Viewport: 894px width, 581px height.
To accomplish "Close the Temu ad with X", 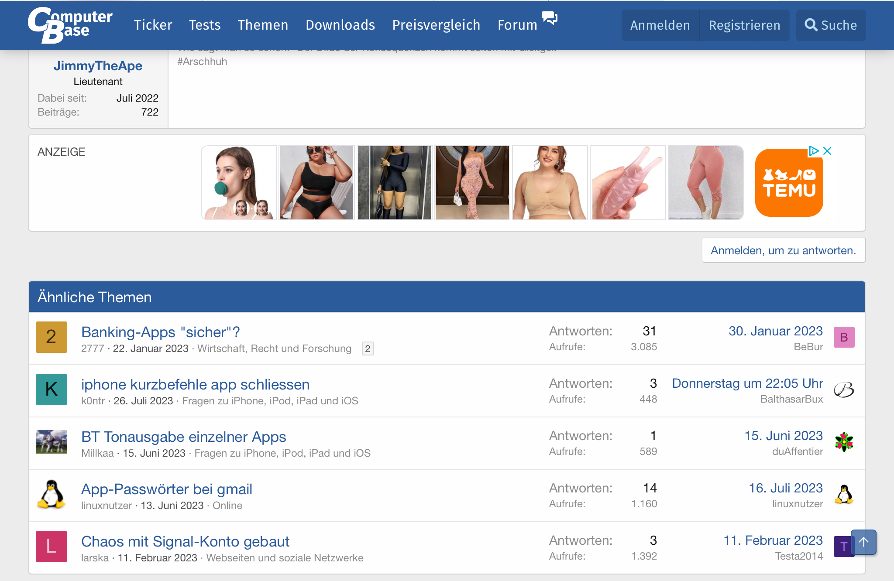I will tap(827, 151).
